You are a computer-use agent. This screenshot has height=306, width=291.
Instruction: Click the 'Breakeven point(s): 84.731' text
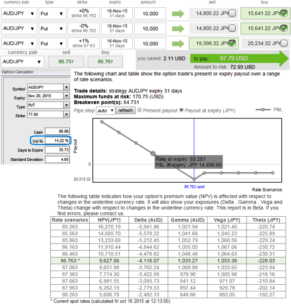point(106,102)
